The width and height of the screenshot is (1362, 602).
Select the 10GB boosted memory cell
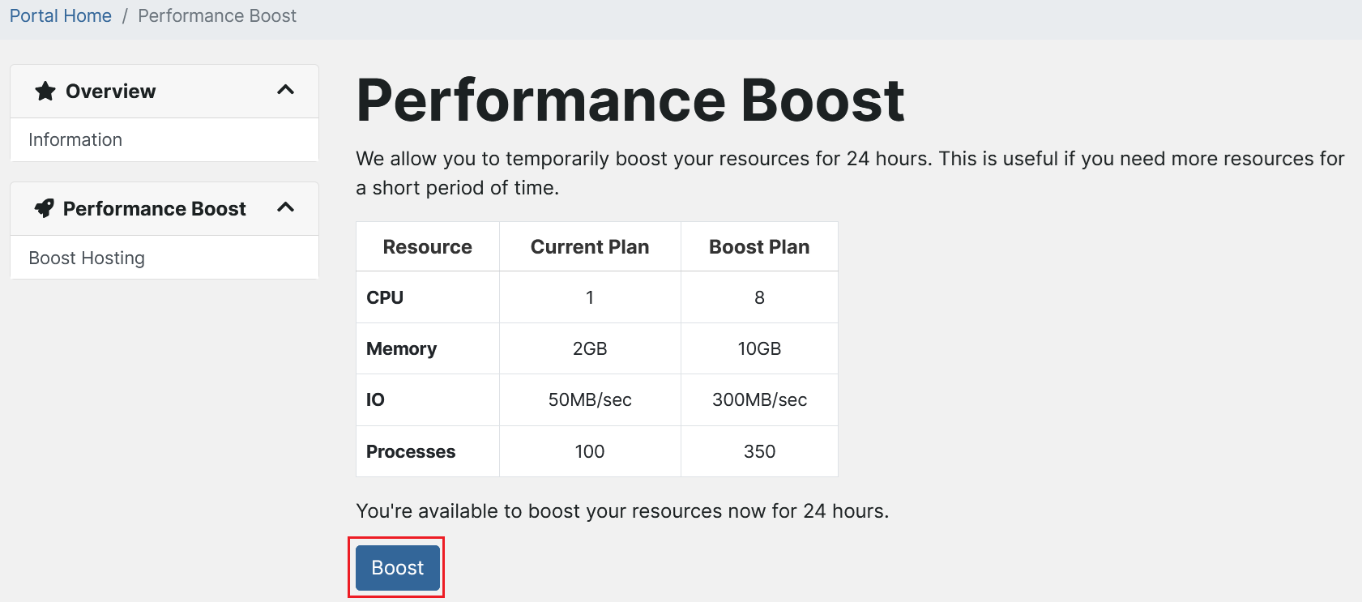point(758,348)
